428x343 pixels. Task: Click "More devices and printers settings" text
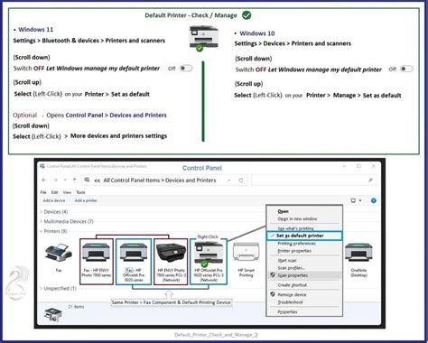click(118, 136)
